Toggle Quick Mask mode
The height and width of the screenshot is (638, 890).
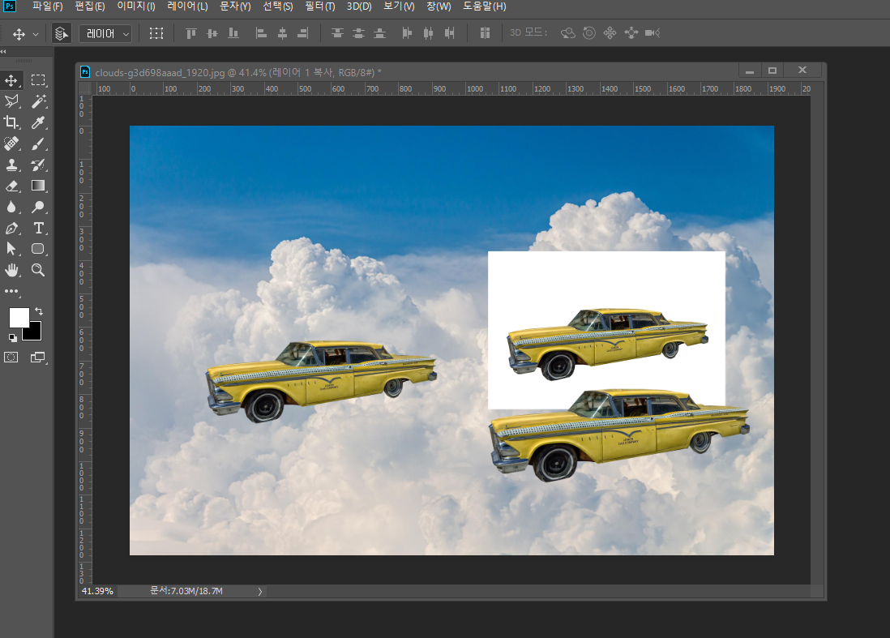click(11, 357)
